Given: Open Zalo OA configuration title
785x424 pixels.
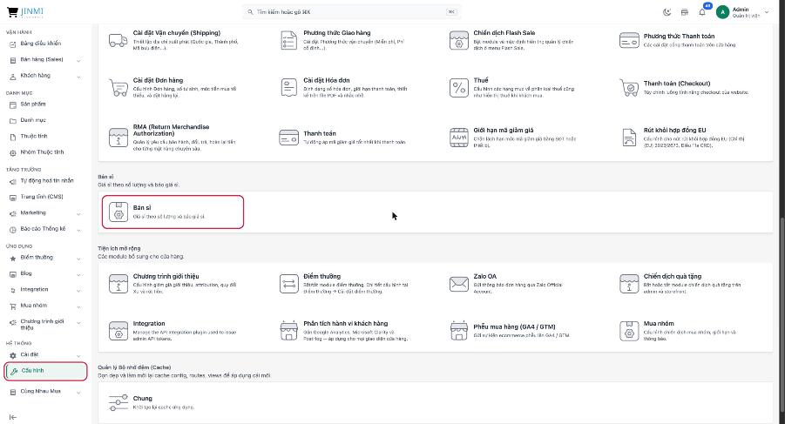Looking at the screenshot, I should tap(484, 276).
